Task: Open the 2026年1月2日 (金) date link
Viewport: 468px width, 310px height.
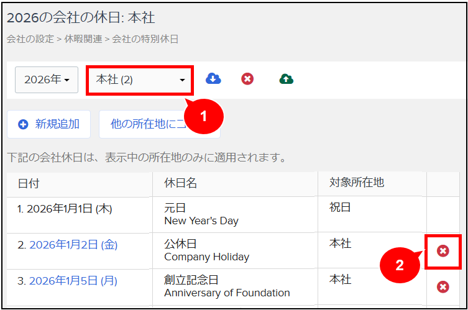Action: (73, 245)
